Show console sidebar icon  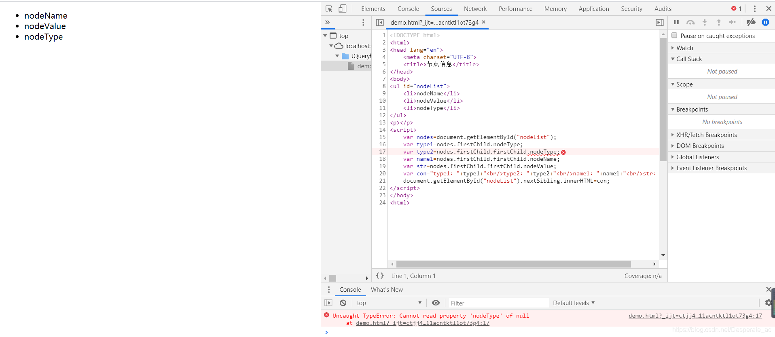[328, 303]
